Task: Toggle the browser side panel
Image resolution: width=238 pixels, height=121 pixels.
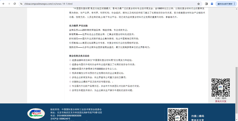Action: coord(206,4)
